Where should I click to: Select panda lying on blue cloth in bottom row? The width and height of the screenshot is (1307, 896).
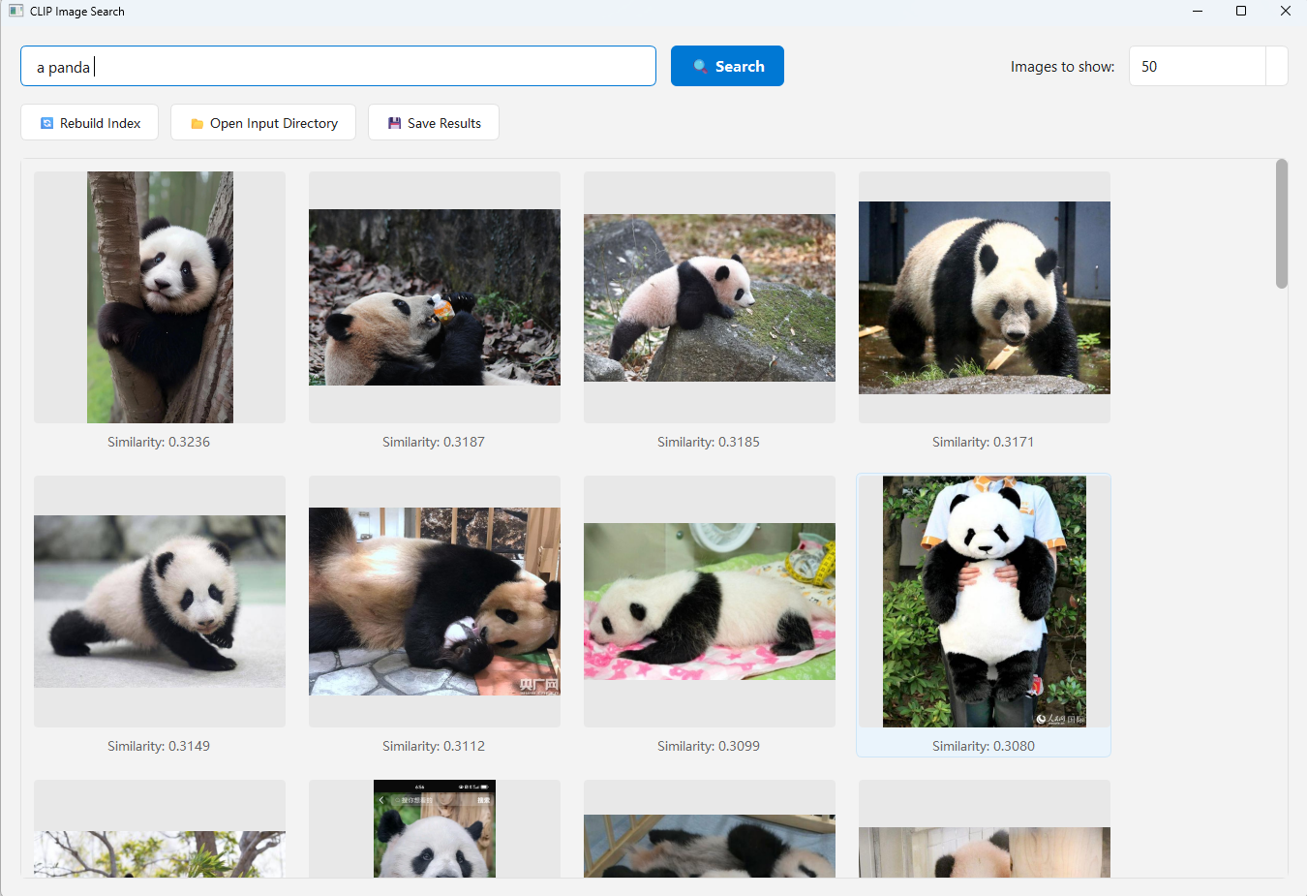point(710,829)
